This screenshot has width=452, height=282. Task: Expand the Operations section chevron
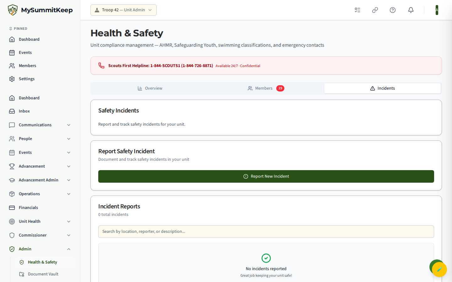(69, 194)
